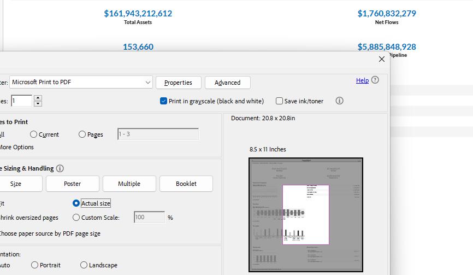
Task: Open printer Properties
Action: (x=178, y=83)
